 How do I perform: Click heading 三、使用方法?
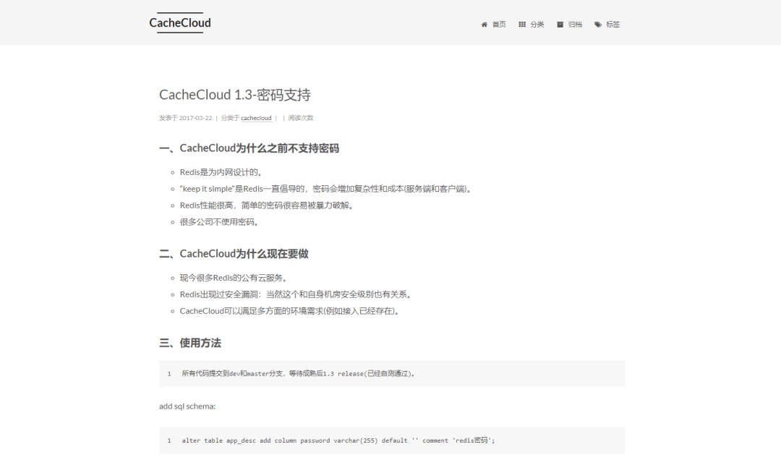point(190,343)
